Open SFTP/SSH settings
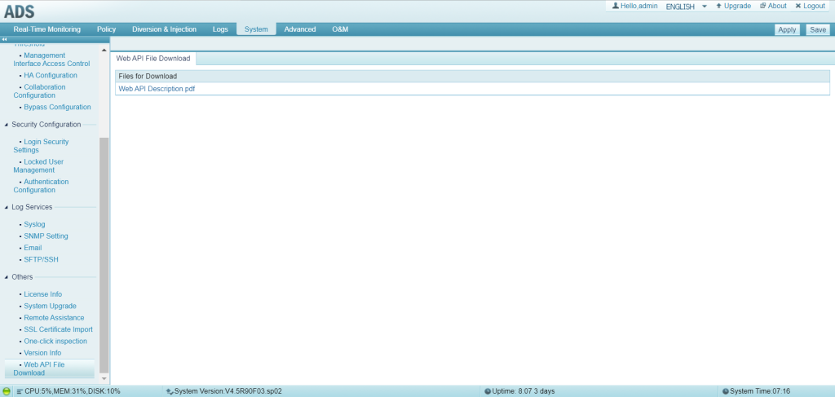This screenshot has height=397, width=835. [x=41, y=260]
